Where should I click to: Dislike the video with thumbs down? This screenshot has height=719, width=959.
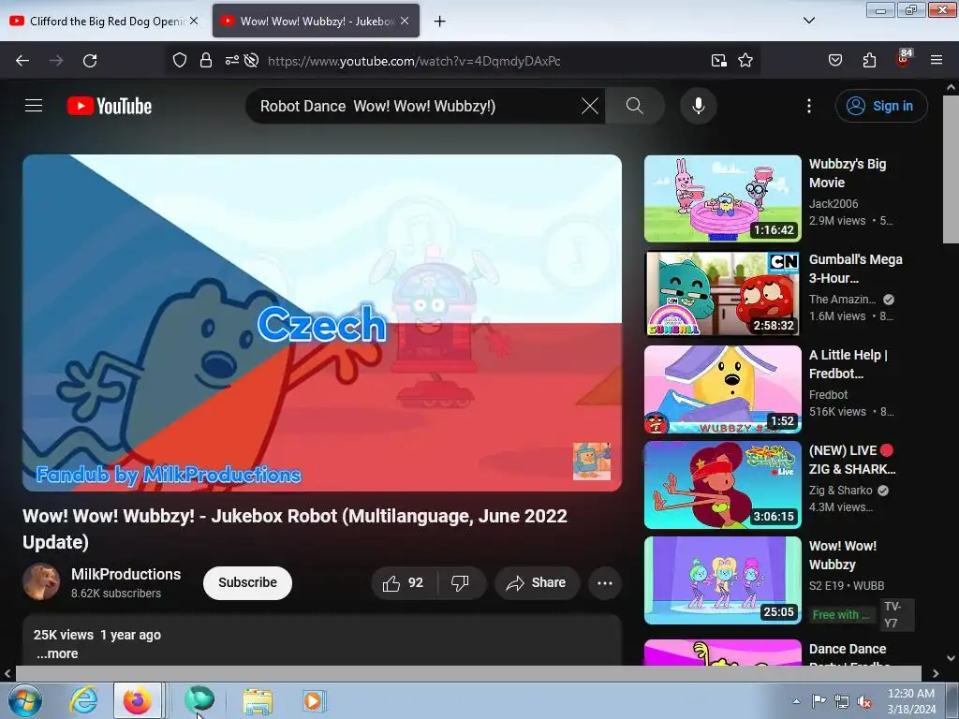click(x=461, y=582)
